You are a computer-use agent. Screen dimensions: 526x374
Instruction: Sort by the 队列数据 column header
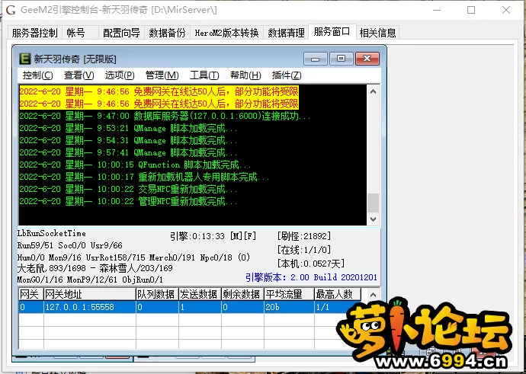[157, 295]
